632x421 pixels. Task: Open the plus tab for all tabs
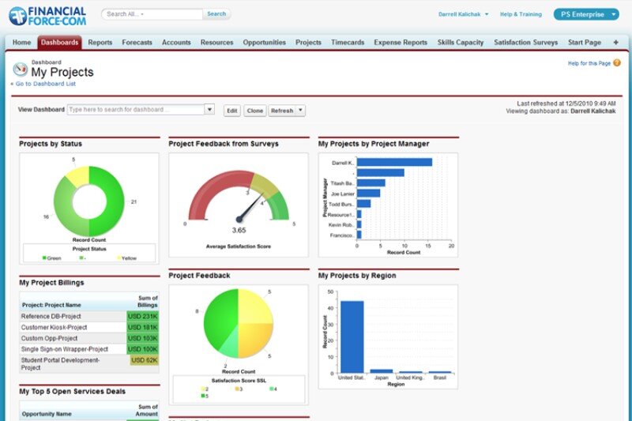tap(617, 42)
